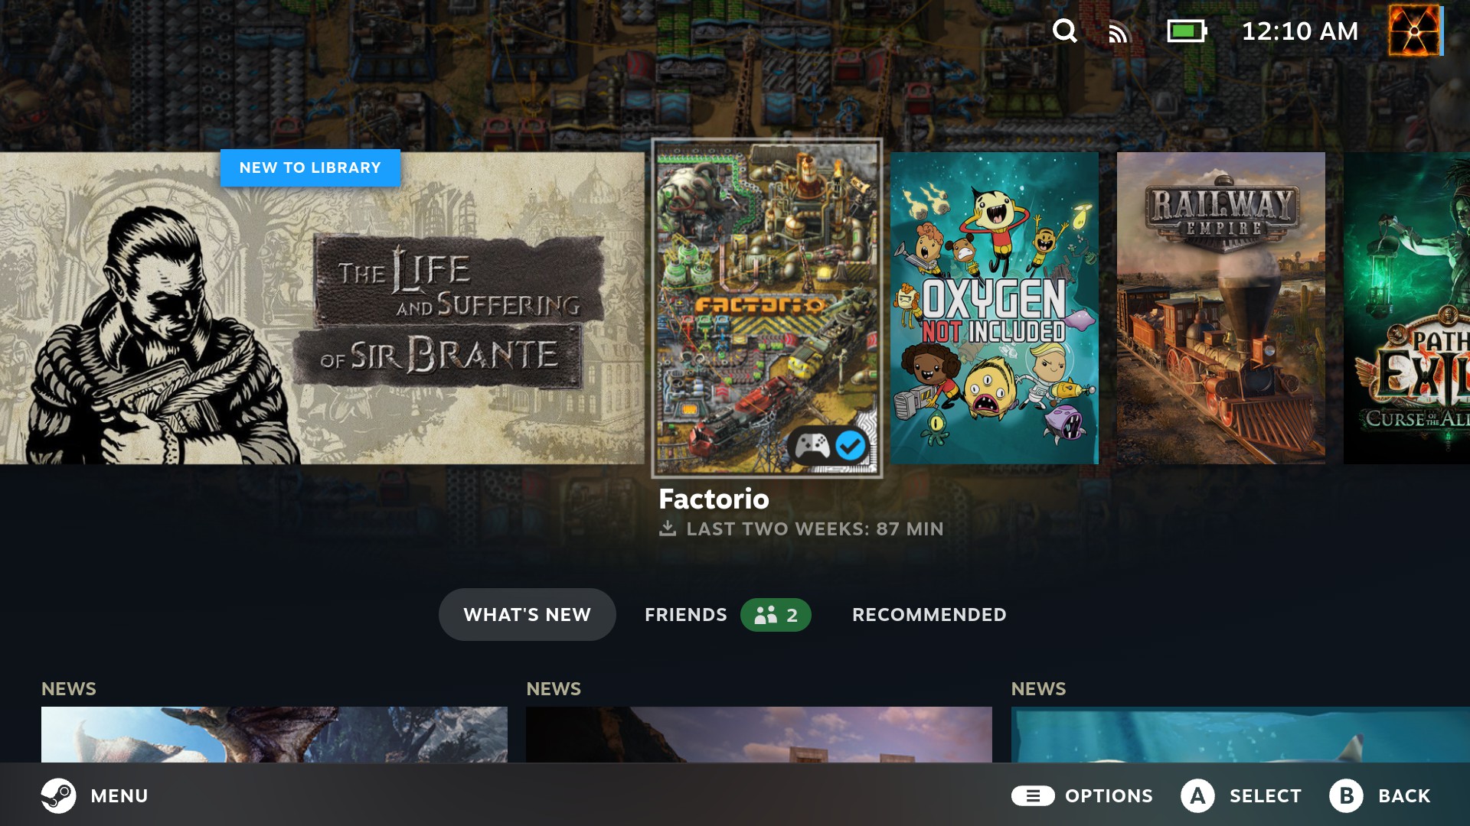Select the Factorio game cover
1470x826 pixels.
pos(767,308)
